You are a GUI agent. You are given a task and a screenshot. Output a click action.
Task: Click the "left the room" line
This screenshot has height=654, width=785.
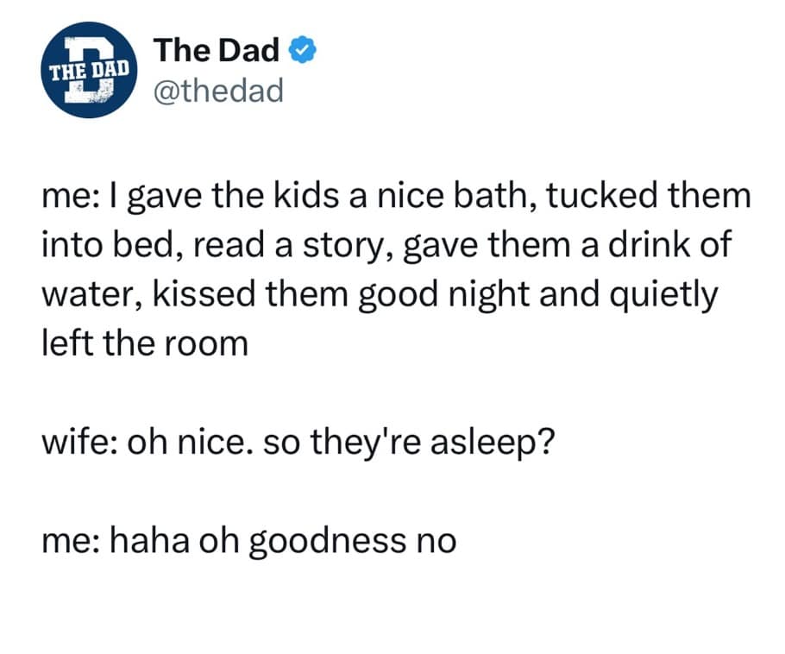pyautogui.click(x=144, y=344)
